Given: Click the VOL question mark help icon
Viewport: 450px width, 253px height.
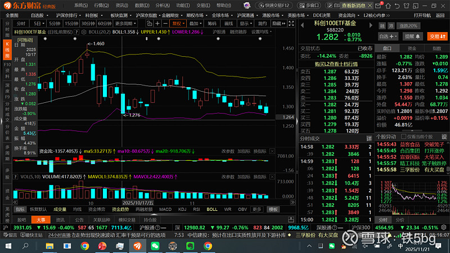Looking at the screenshot, I should [x=16, y=177].
